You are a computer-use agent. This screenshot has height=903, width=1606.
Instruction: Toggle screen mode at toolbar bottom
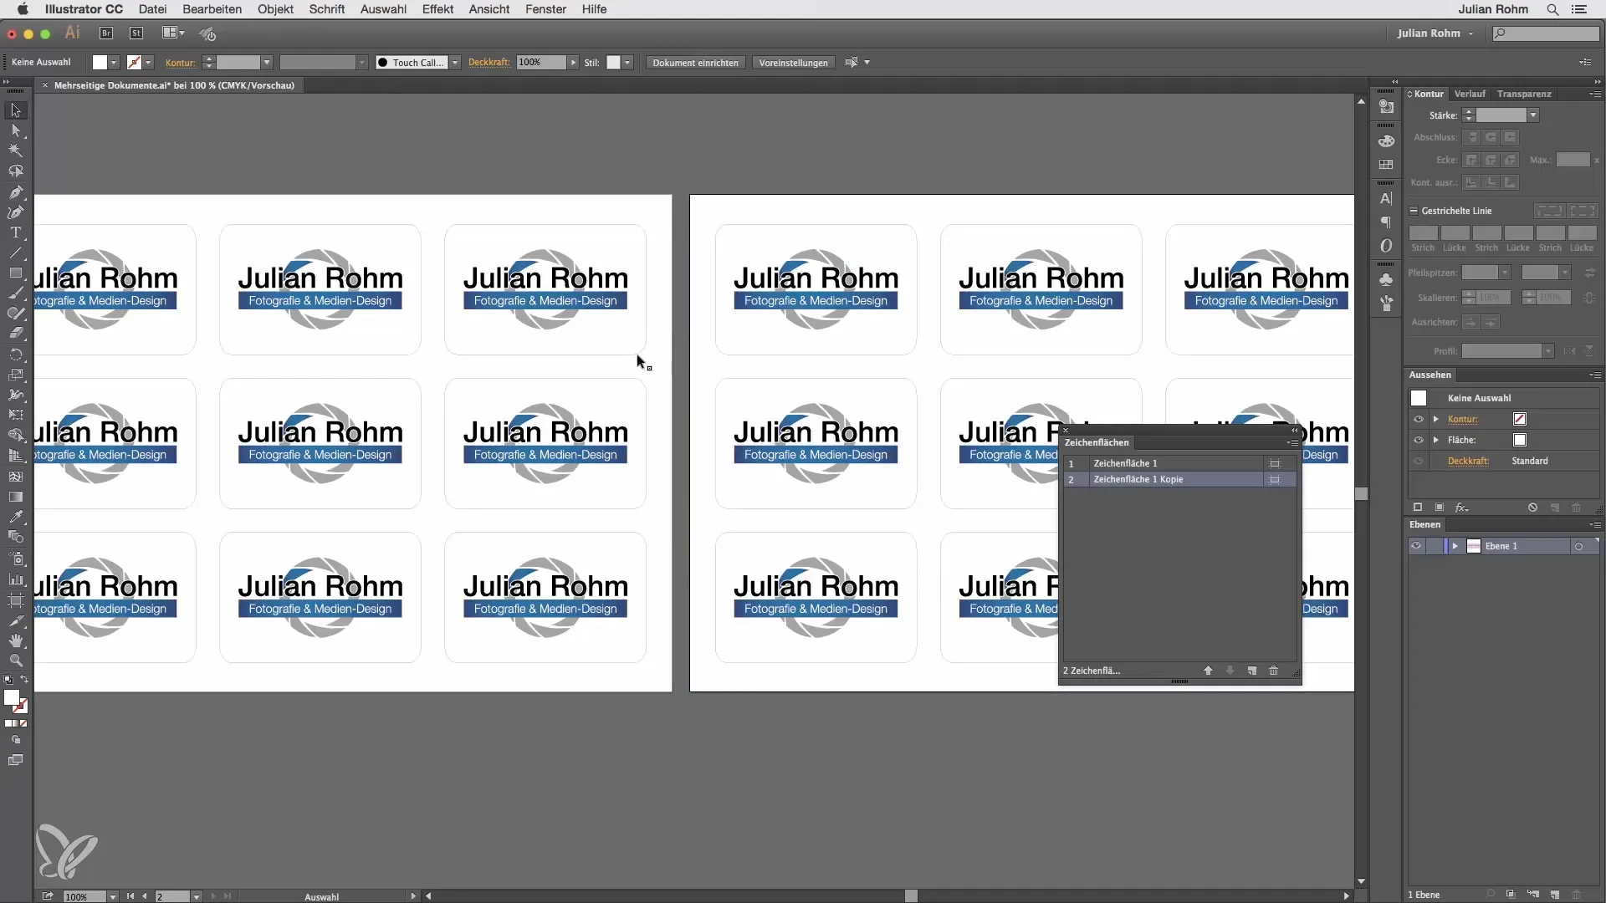pos(15,760)
